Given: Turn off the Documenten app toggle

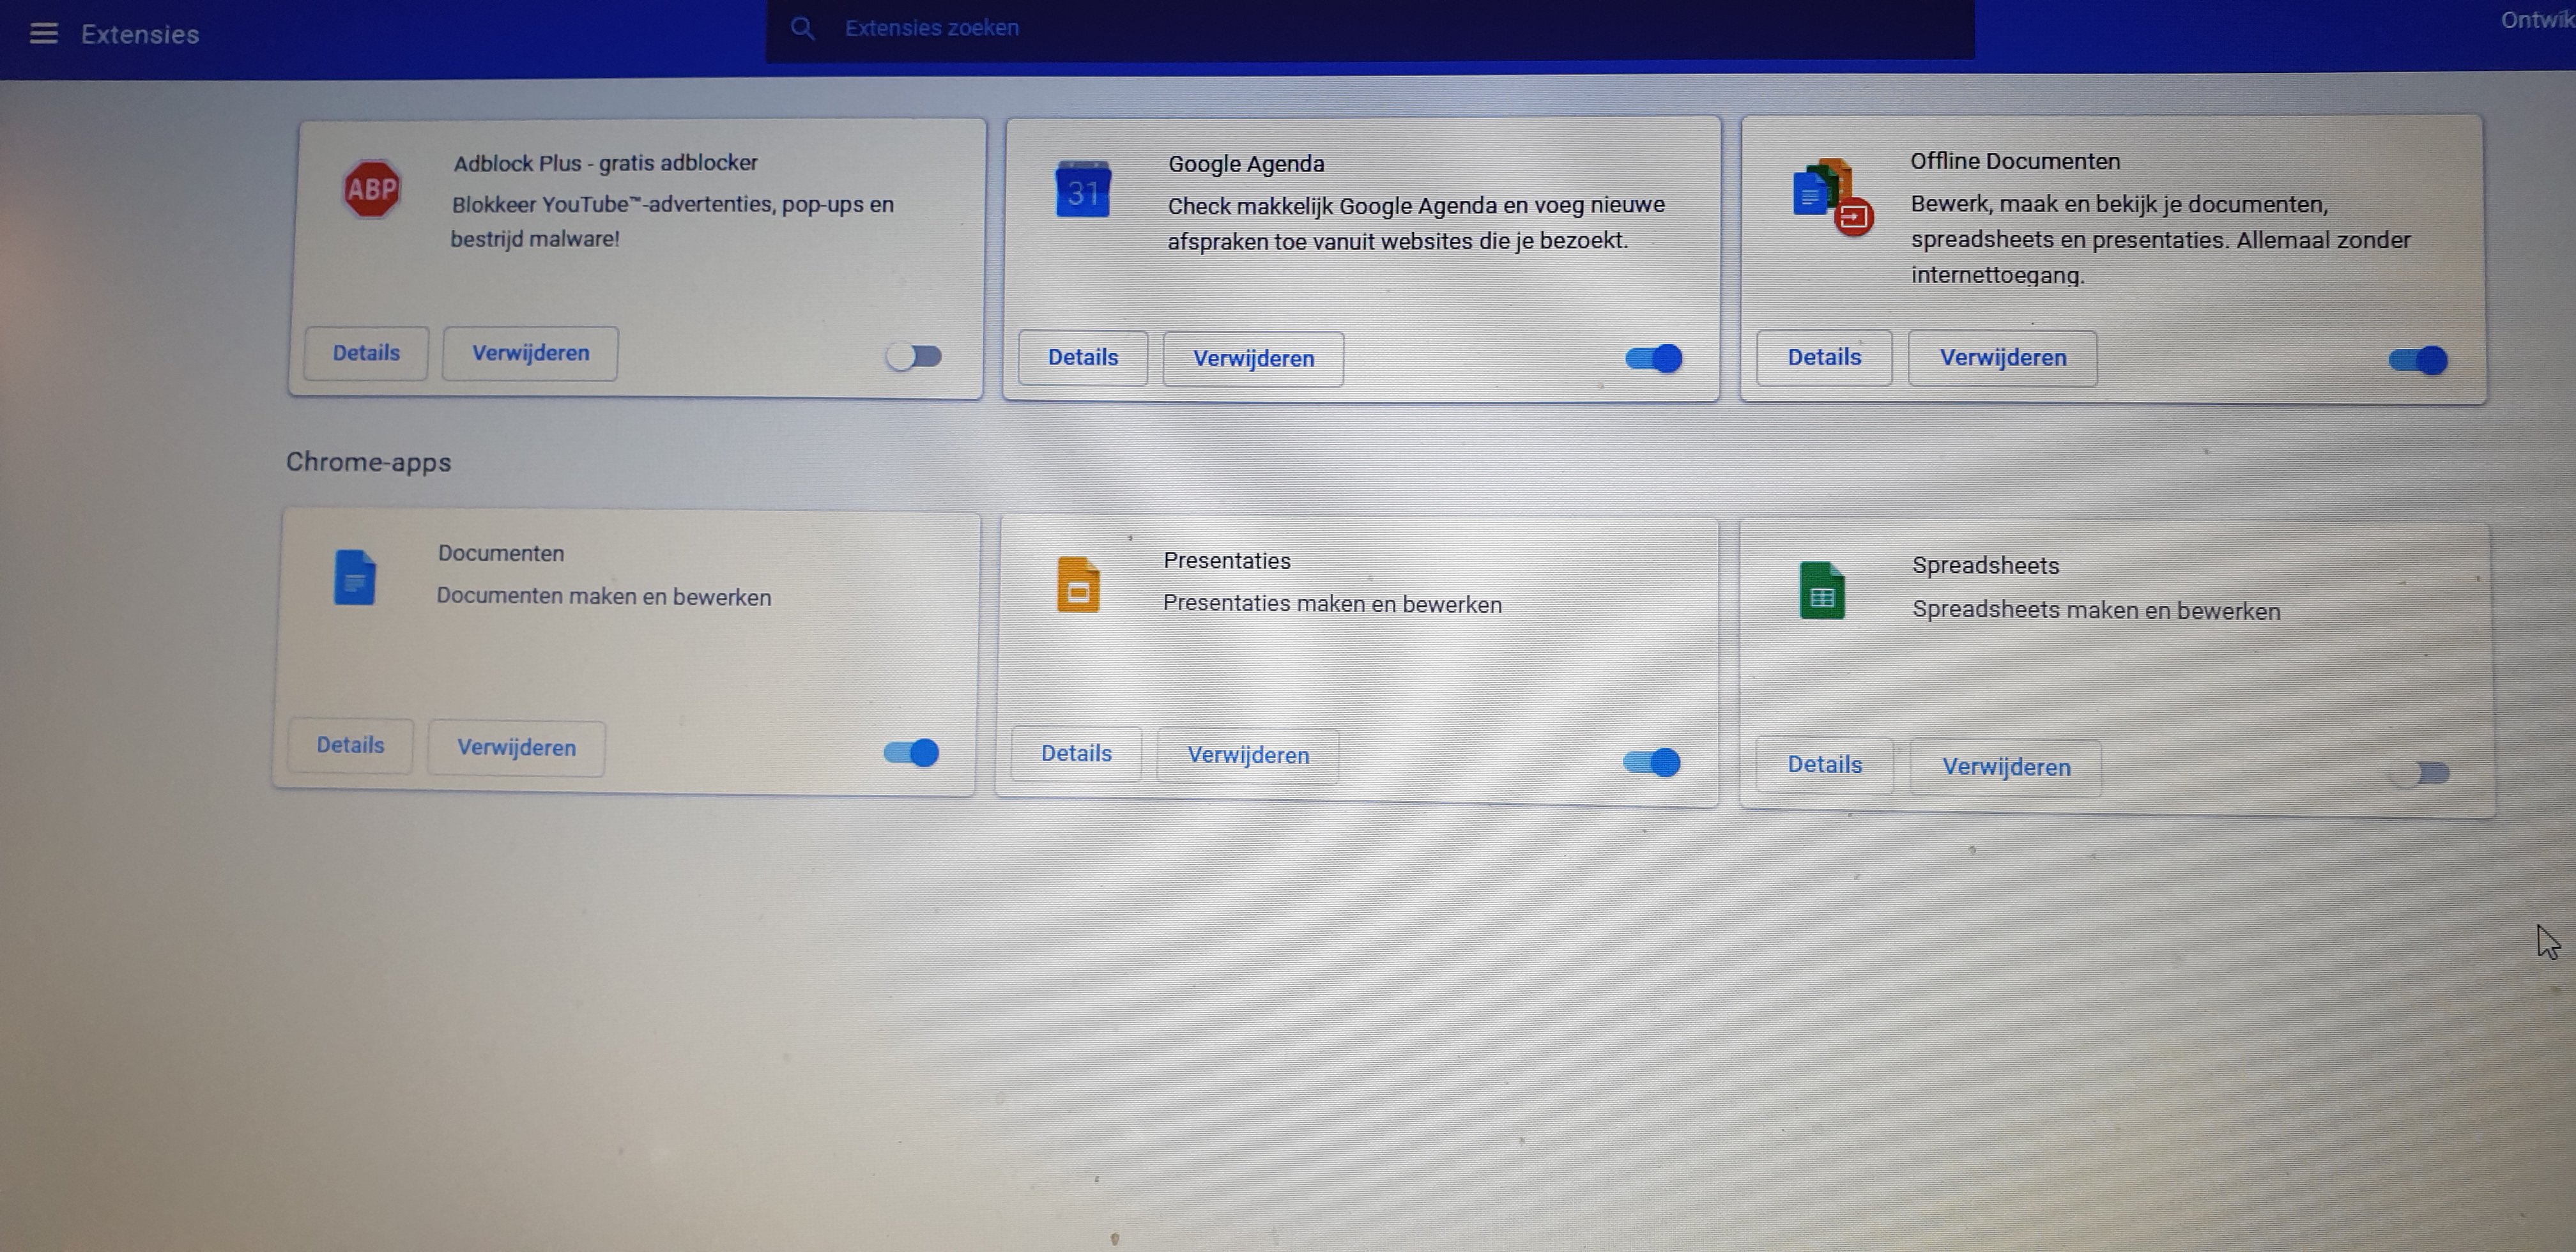Looking at the screenshot, I should click(x=911, y=752).
